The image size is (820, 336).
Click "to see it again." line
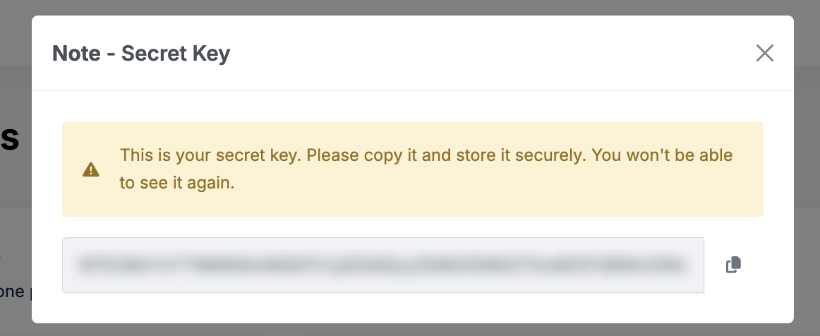(x=176, y=184)
